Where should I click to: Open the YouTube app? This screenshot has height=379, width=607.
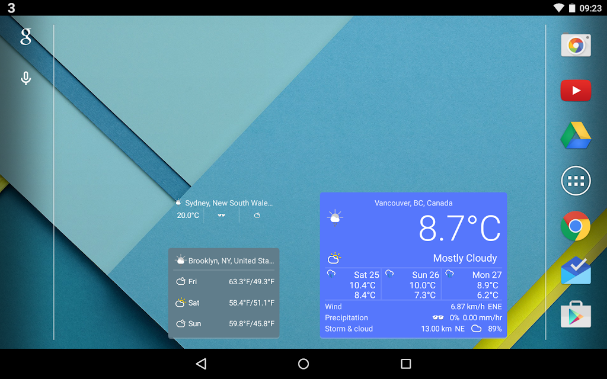[x=576, y=91]
